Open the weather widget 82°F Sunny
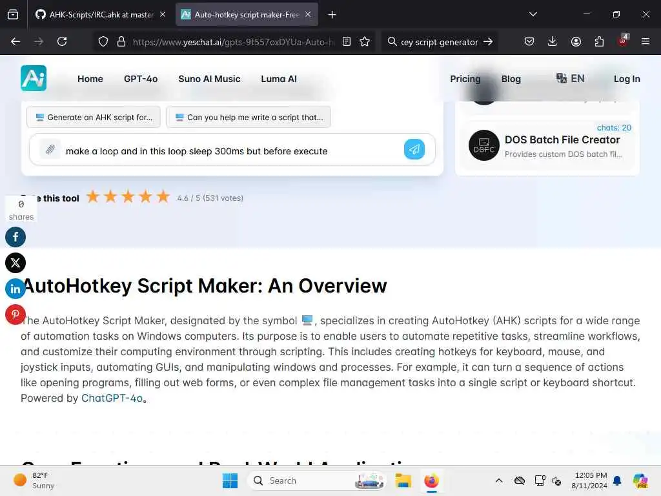The width and height of the screenshot is (661, 496). (34, 480)
